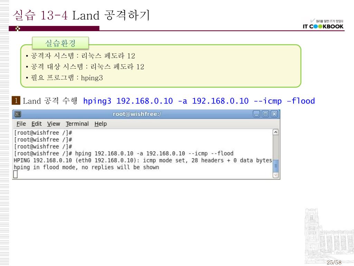The height and width of the screenshot is (266, 354).
Task: Click the slide title '실습 13-4 Land 공격하기'
Action: [x=81, y=15]
